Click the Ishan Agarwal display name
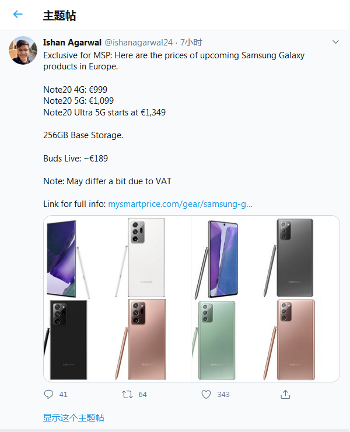The image size is (350, 432). tap(72, 42)
